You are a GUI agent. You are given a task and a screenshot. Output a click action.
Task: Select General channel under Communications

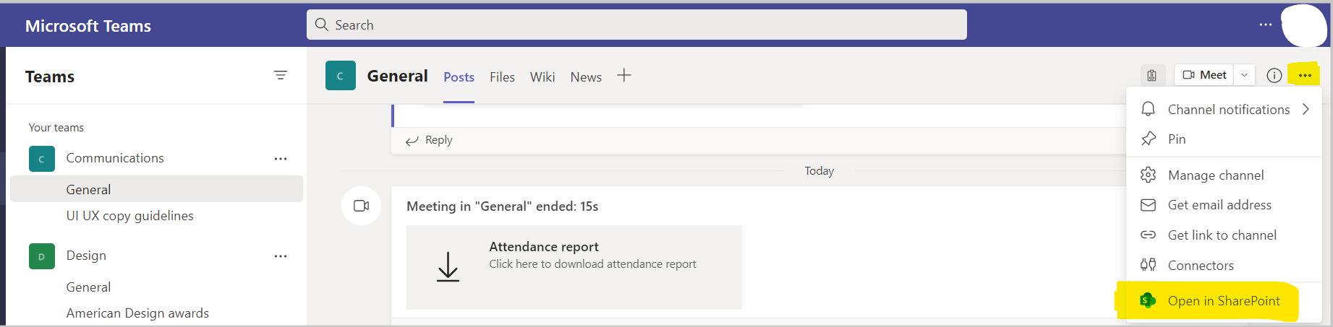156,189
